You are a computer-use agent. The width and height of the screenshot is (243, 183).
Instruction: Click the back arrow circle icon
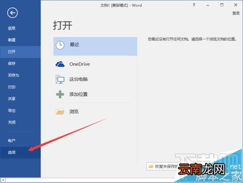point(12,13)
